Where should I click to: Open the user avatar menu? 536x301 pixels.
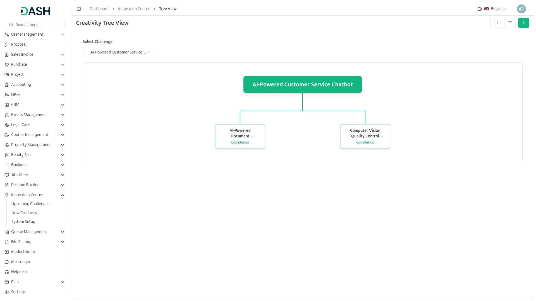pos(521,9)
